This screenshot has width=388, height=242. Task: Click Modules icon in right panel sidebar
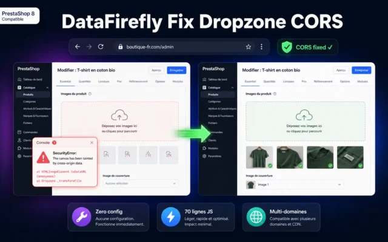(x=204, y=148)
